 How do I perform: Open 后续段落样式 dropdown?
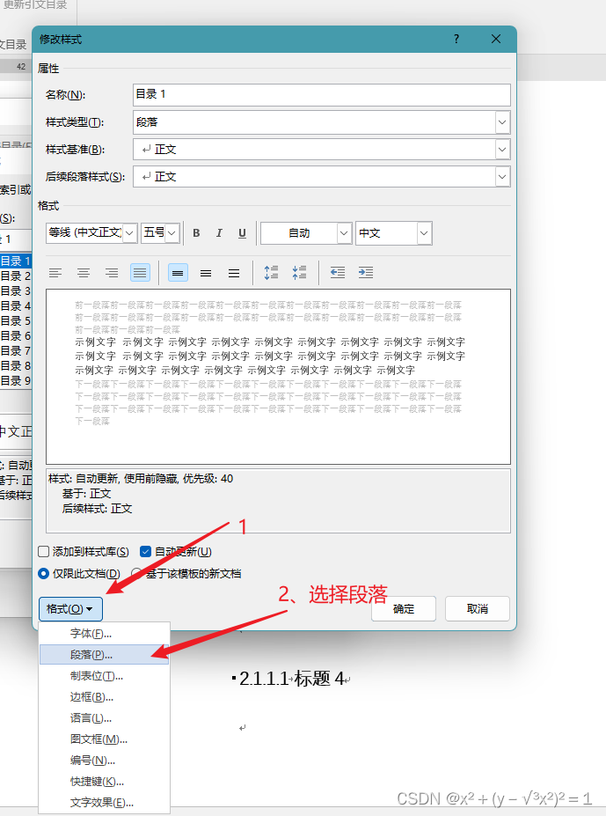(502, 177)
